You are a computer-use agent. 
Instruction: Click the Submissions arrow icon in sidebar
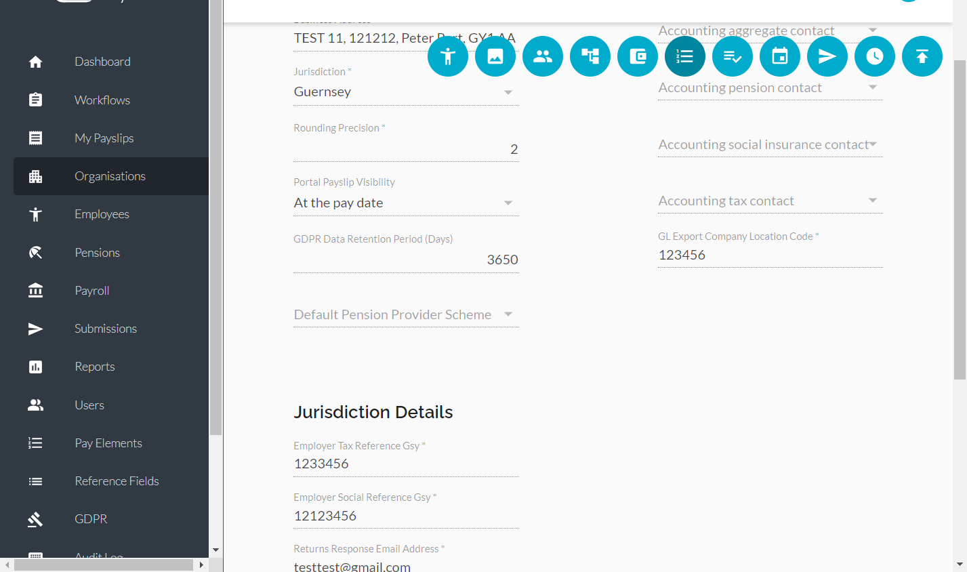coord(36,329)
